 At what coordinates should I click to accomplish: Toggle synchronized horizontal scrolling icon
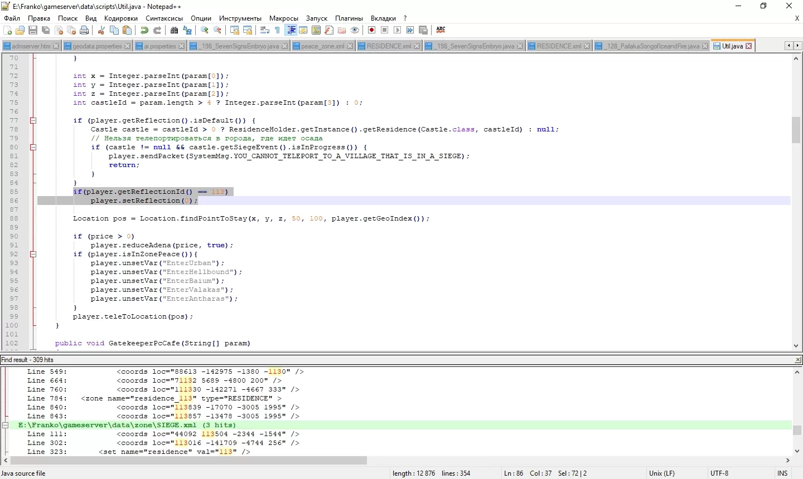(x=248, y=30)
